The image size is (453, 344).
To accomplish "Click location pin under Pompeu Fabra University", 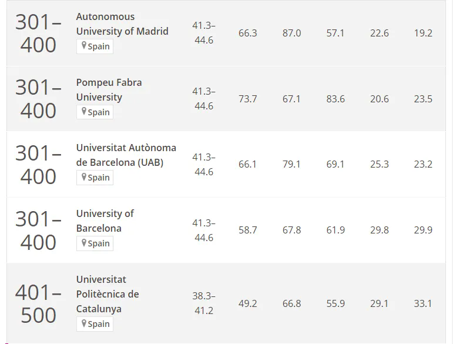I will click(x=84, y=111).
